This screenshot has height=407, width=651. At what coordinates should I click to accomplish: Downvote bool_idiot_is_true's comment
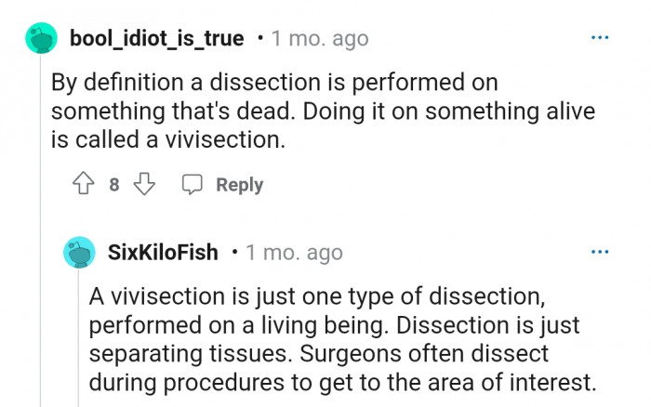144,184
